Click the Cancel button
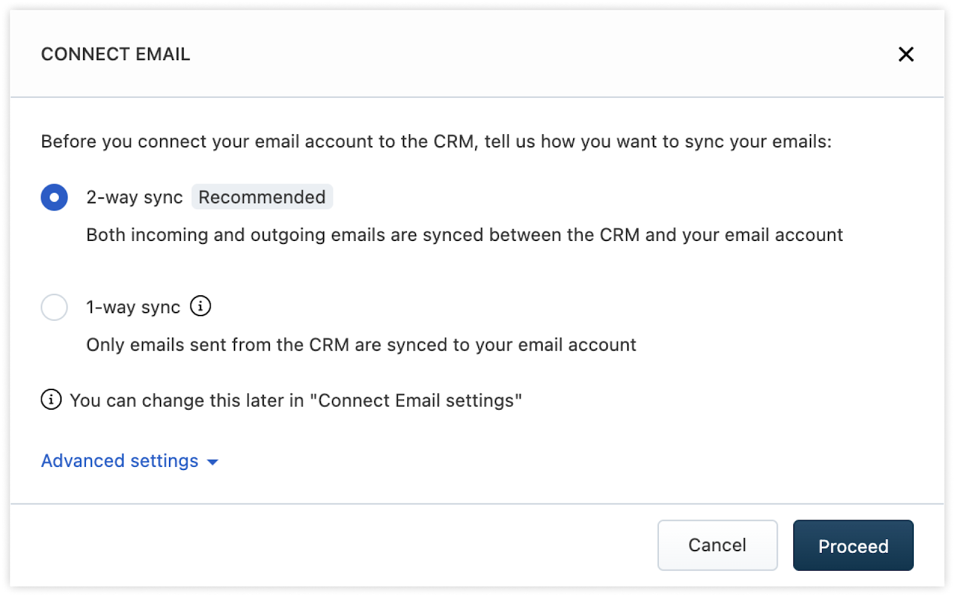 coord(717,545)
